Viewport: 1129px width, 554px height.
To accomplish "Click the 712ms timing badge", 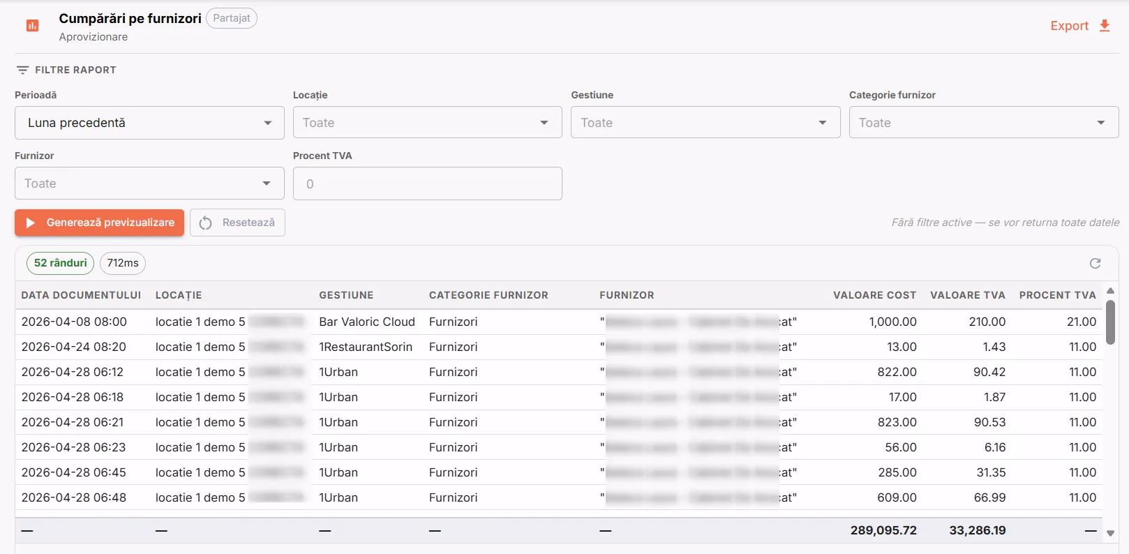I will click(x=123, y=263).
